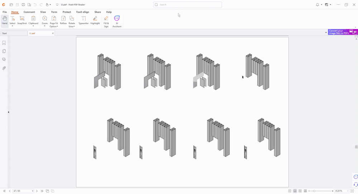Open Page Fit Option
Screen dimensions: 358x194
(54, 22)
